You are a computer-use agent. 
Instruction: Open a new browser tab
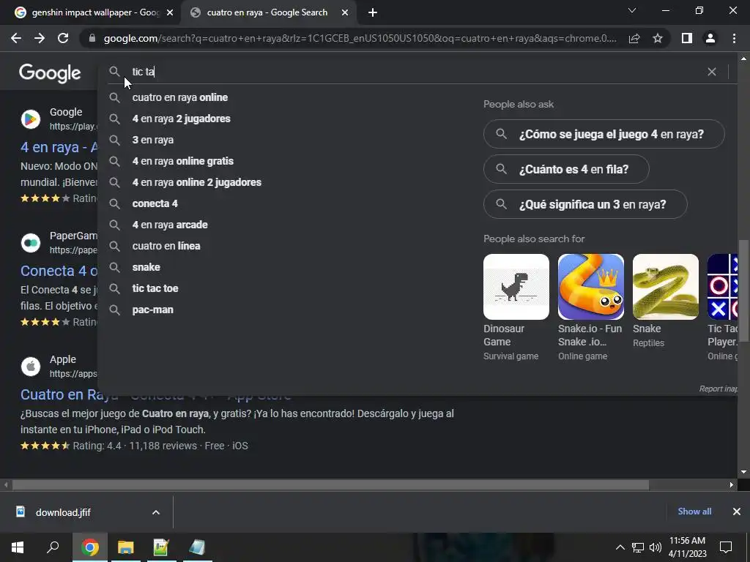(x=373, y=12)
